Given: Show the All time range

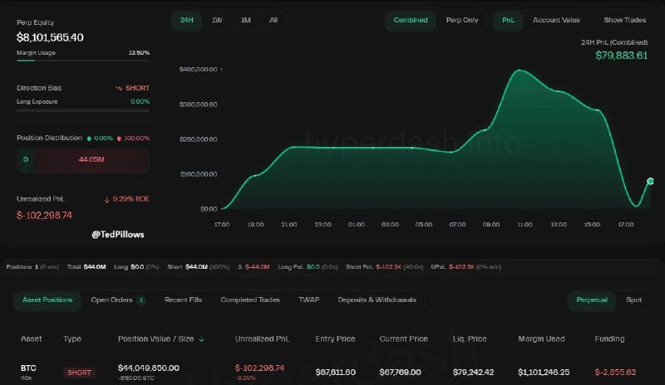Looking at the screenshot, I should click(x=273, y=20).
